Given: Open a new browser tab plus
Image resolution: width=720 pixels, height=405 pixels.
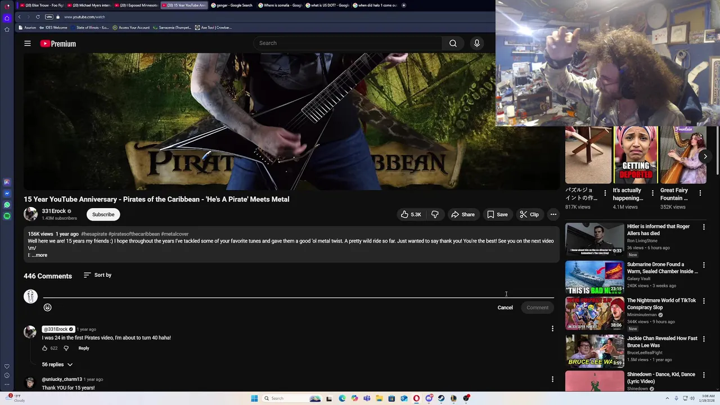Looking at the screenshot, I should pos(403,5).
